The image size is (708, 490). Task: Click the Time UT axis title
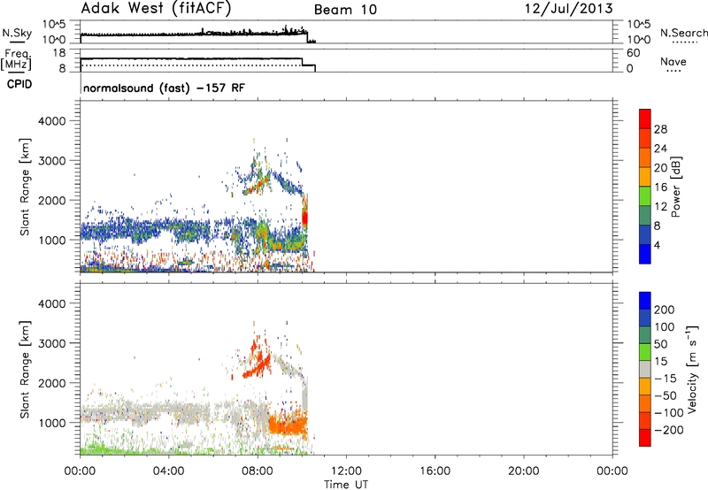click(x=346, y=484)
